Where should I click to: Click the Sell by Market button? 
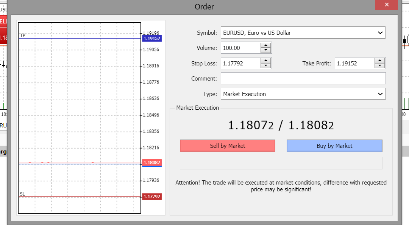227,146
